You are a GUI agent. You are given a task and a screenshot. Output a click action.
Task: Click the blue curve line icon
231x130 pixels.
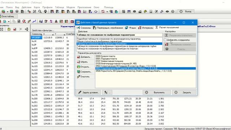pos(34,21)
